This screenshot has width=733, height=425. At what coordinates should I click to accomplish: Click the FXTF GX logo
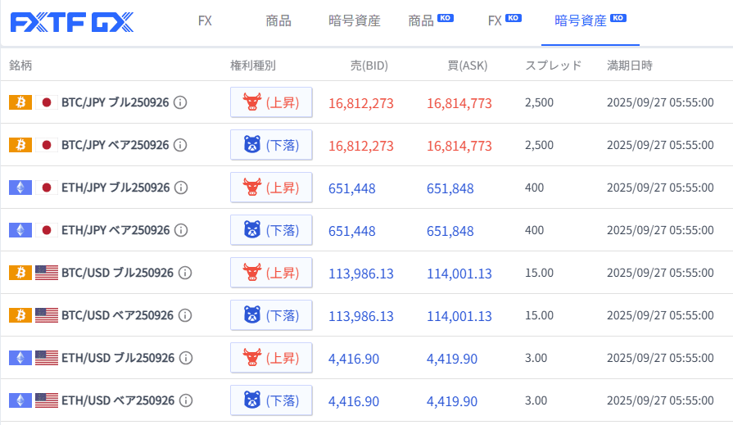[72, 22]
